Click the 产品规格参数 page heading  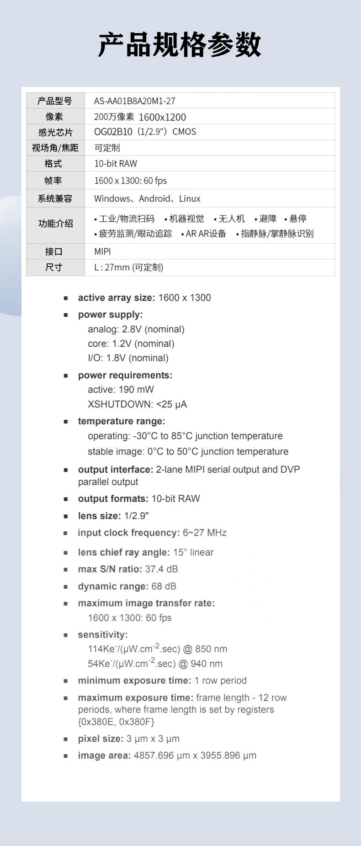coord(180,45)
